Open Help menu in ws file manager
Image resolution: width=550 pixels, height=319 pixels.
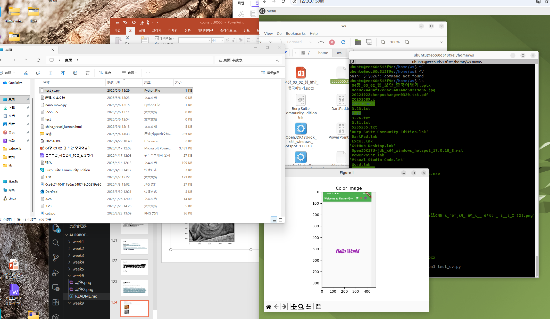314,34
